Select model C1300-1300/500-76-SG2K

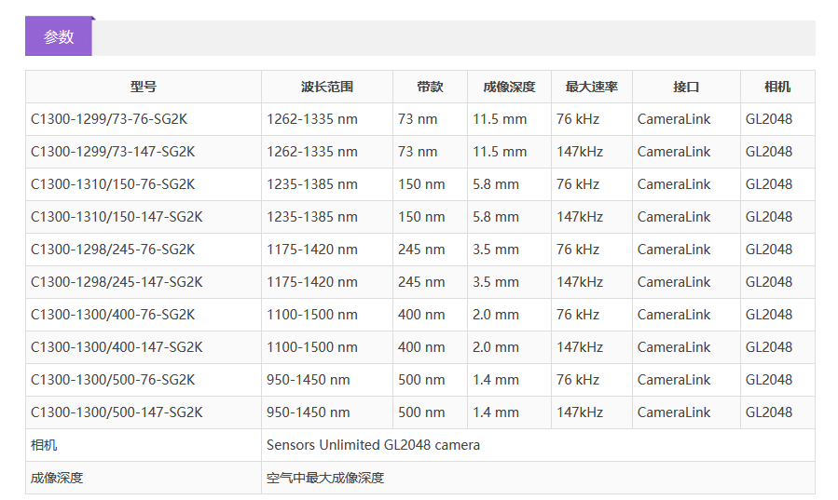tap(113, 380)
